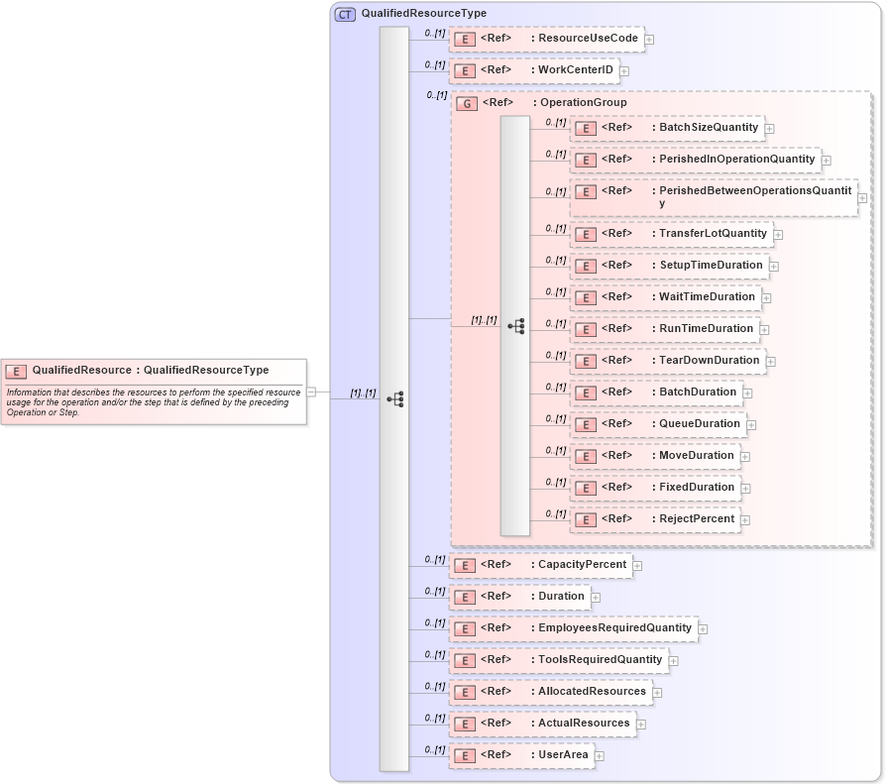Click the E icon of AllocatedResources
The height and width of the screenshot is (784, 886).
[x=465, y=692]
